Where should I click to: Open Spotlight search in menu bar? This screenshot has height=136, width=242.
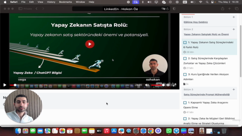tap(207, 2)
